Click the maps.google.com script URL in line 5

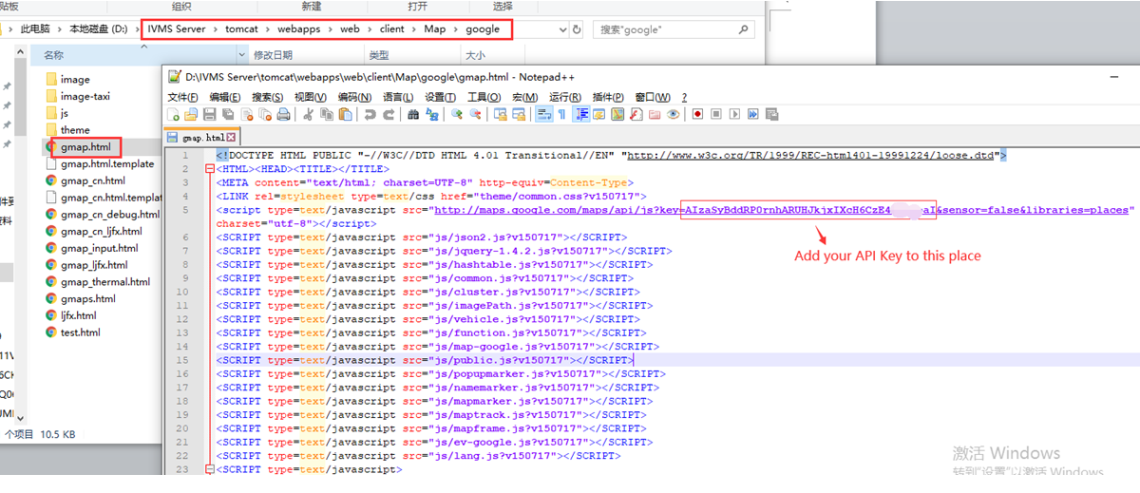click(x=783, y=210)
